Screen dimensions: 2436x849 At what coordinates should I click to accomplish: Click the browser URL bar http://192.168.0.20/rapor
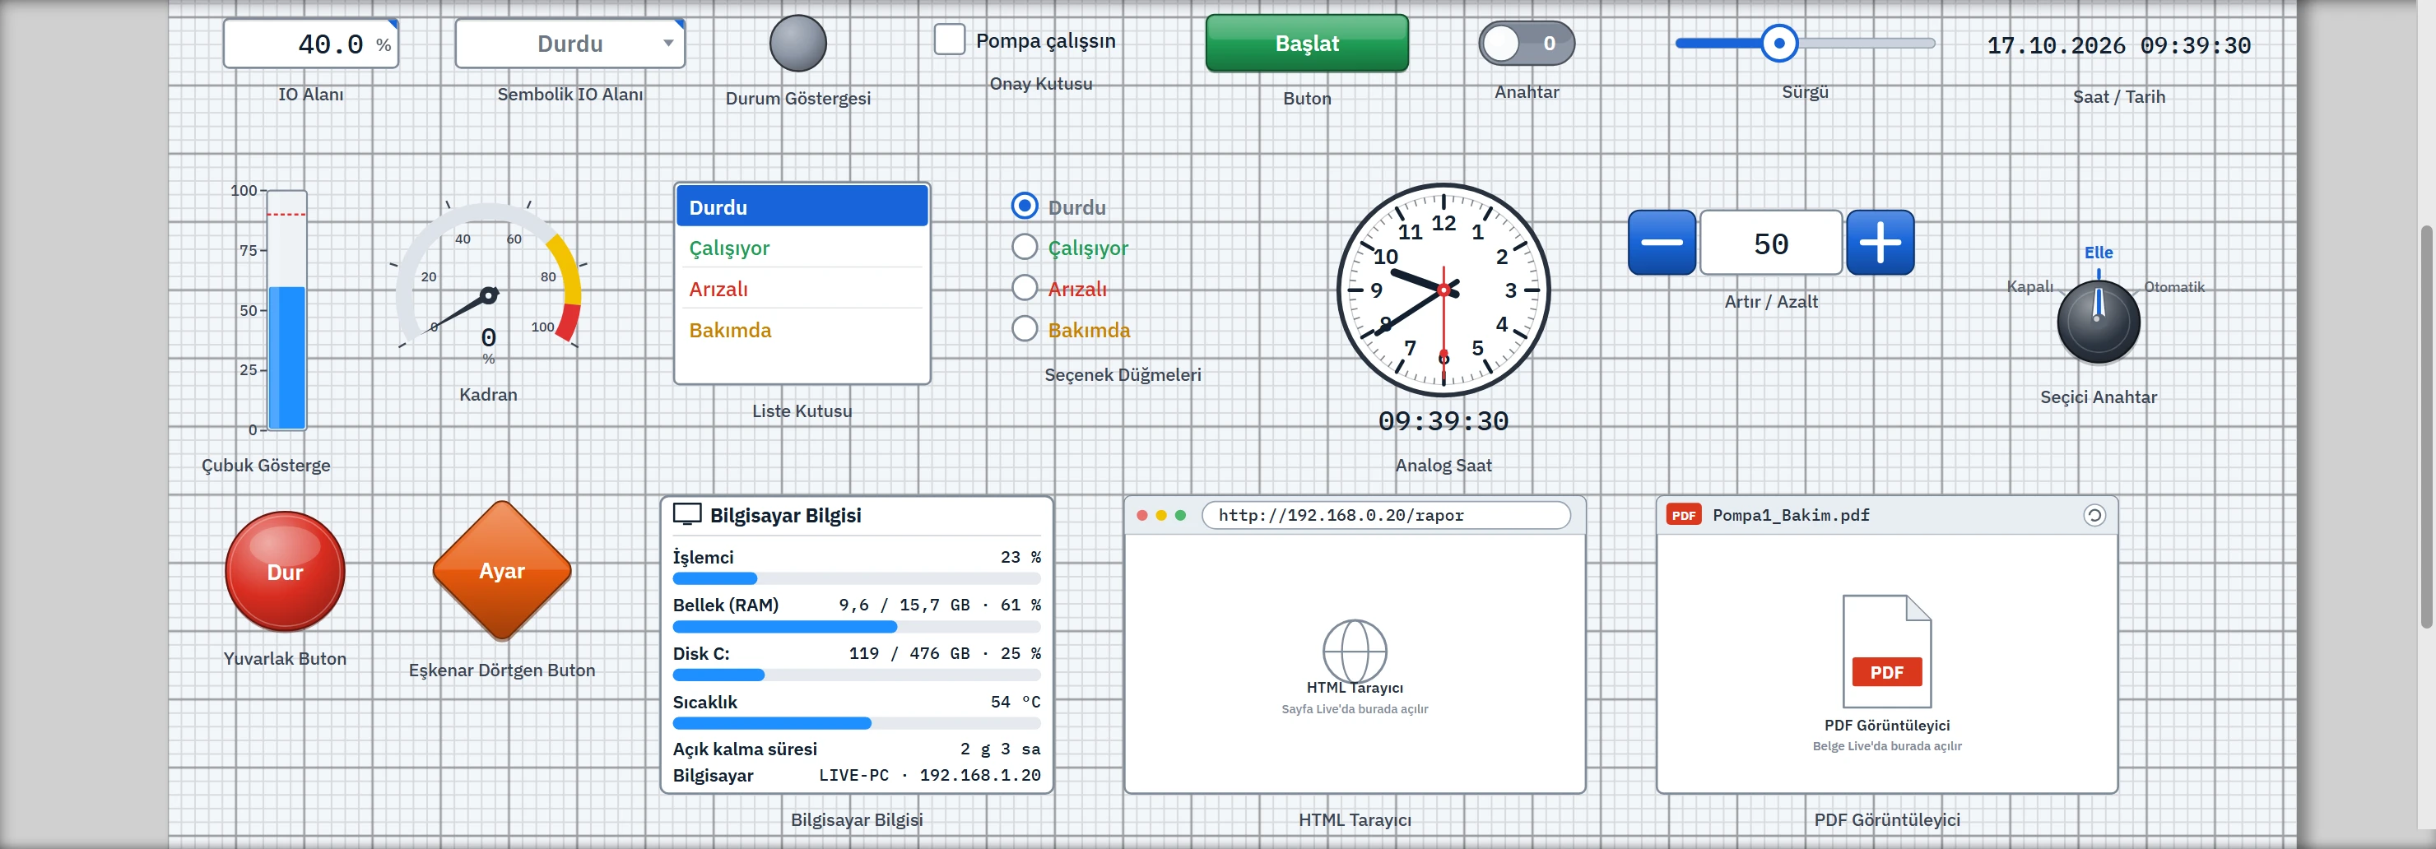[1385, 515]
